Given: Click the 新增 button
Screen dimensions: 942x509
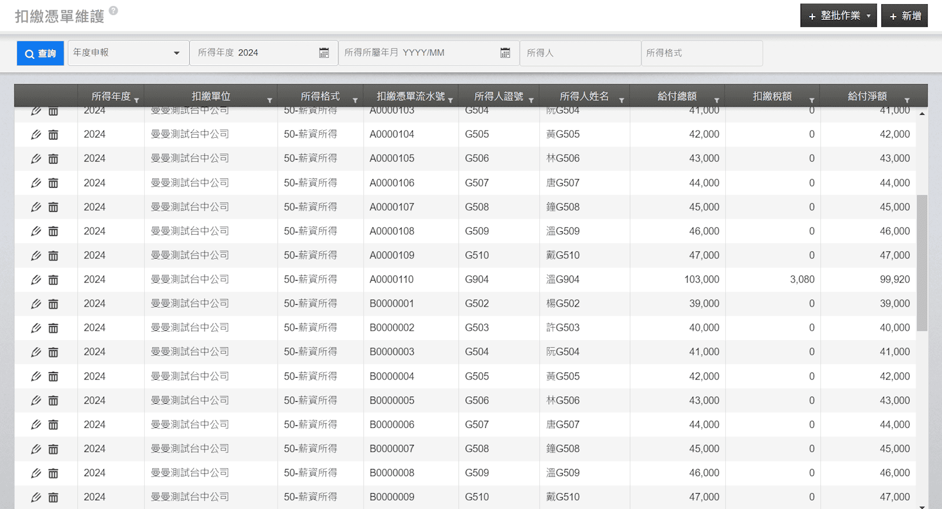Looking at the screenshot, I should (x=904, y=16).
